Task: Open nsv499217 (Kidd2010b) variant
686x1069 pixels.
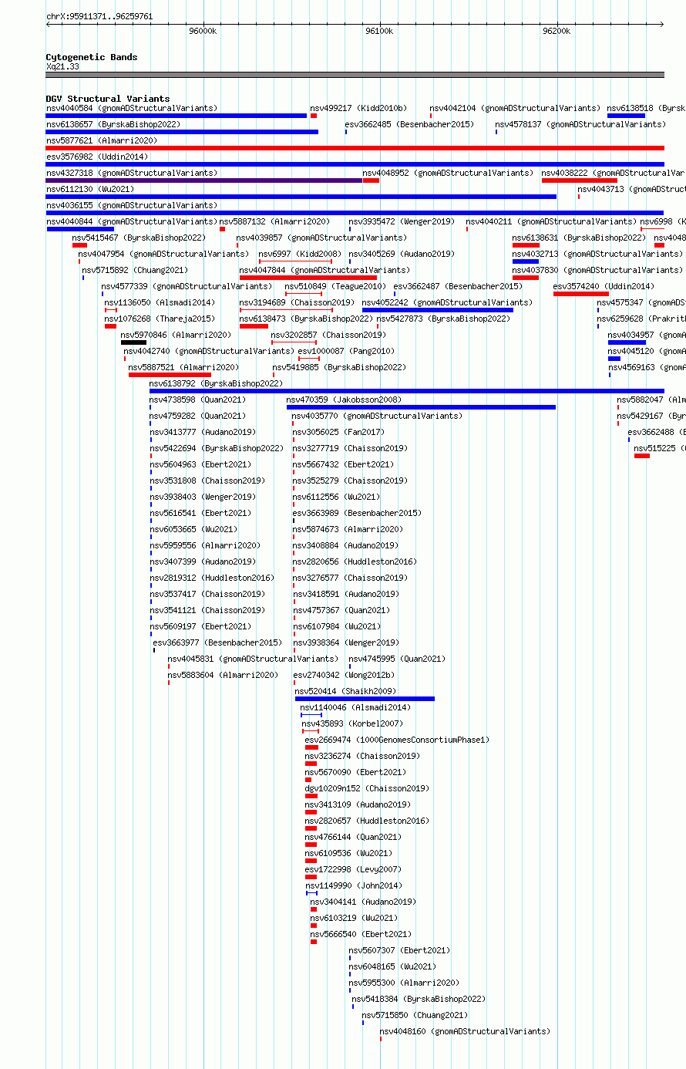Action: (x=358, y=108)
